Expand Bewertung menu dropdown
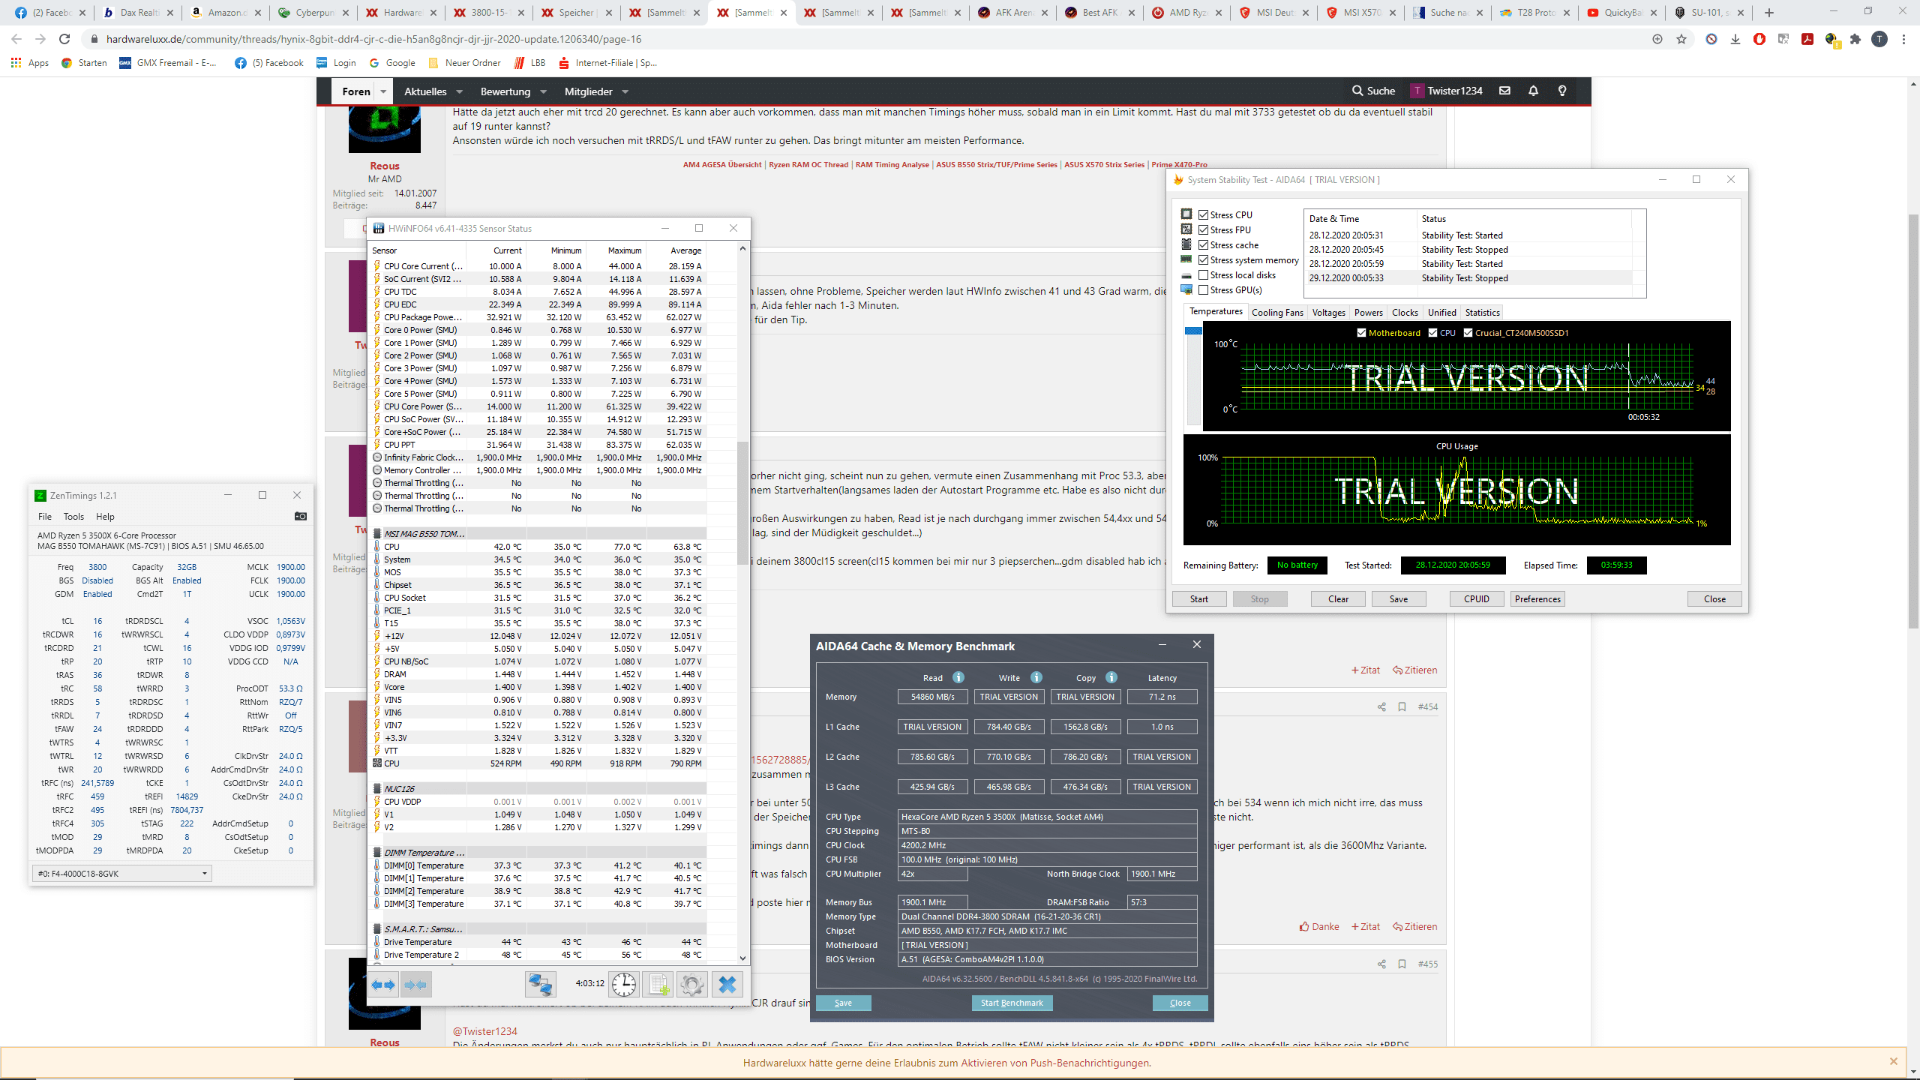 [x=544, y=91]
